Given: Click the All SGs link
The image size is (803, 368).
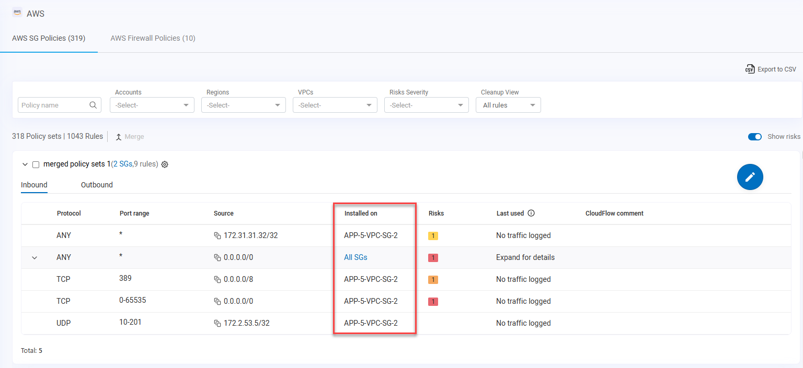Looking at the screenshot, I should [355, 257].
